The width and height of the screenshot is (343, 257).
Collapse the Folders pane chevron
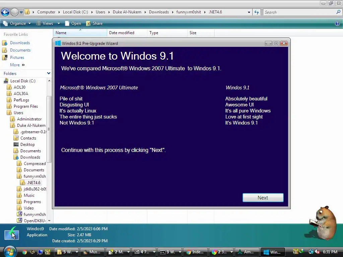(x=49, y=73)
